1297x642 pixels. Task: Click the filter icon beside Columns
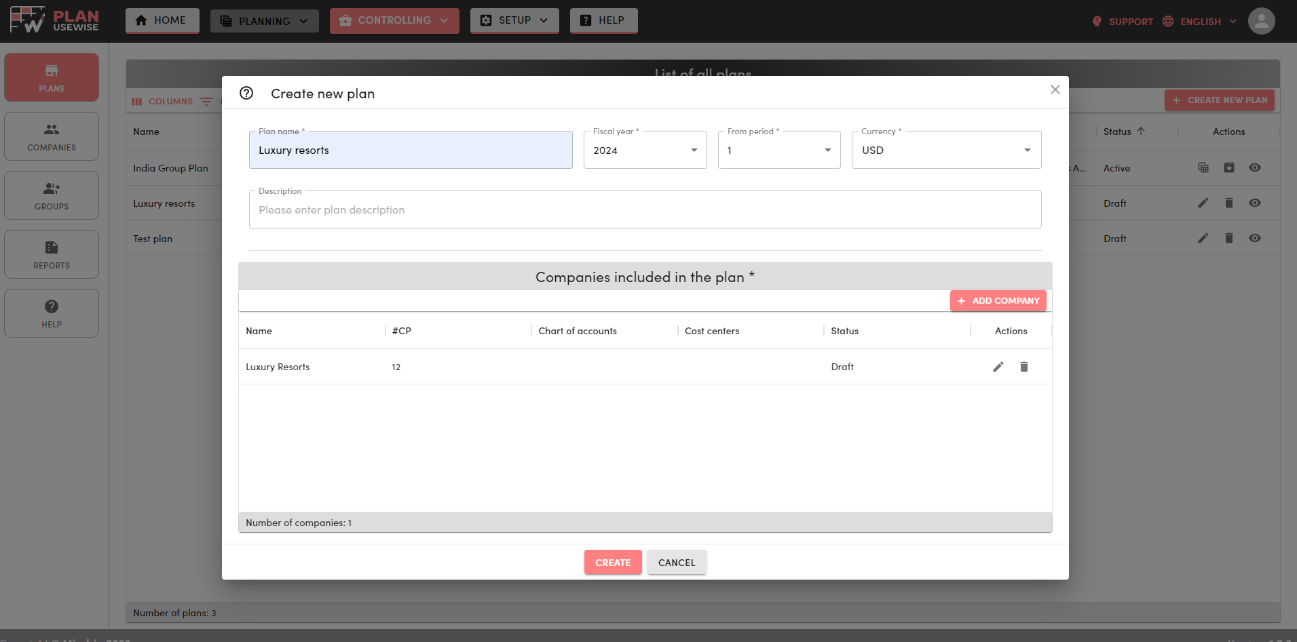(x=206, y=101)
